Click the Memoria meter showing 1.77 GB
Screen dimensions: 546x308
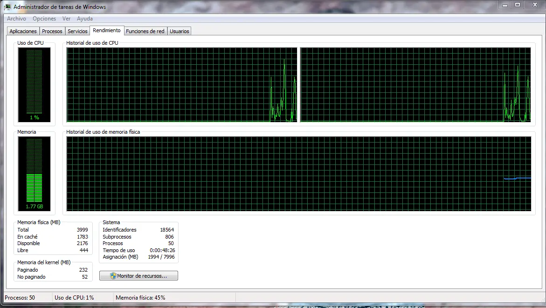34,174
